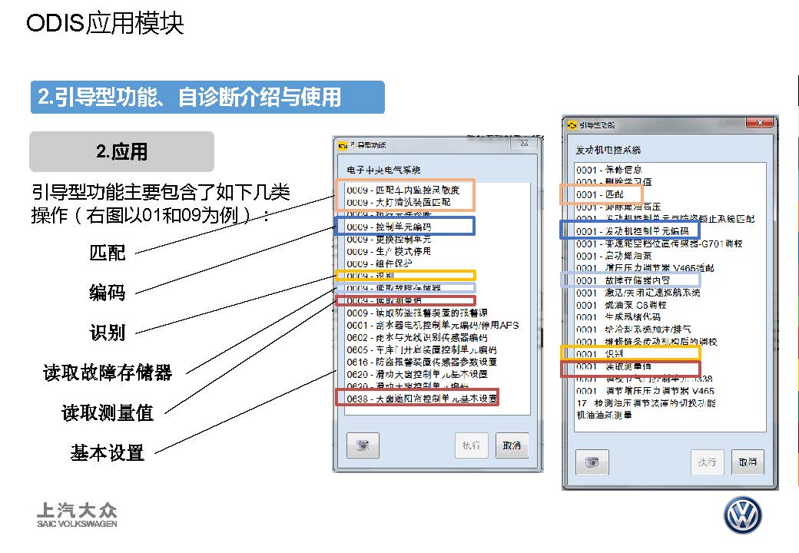Select '0001 - 发动机控制单元与防盗锁止系统匹配'

tap(665, 219)
